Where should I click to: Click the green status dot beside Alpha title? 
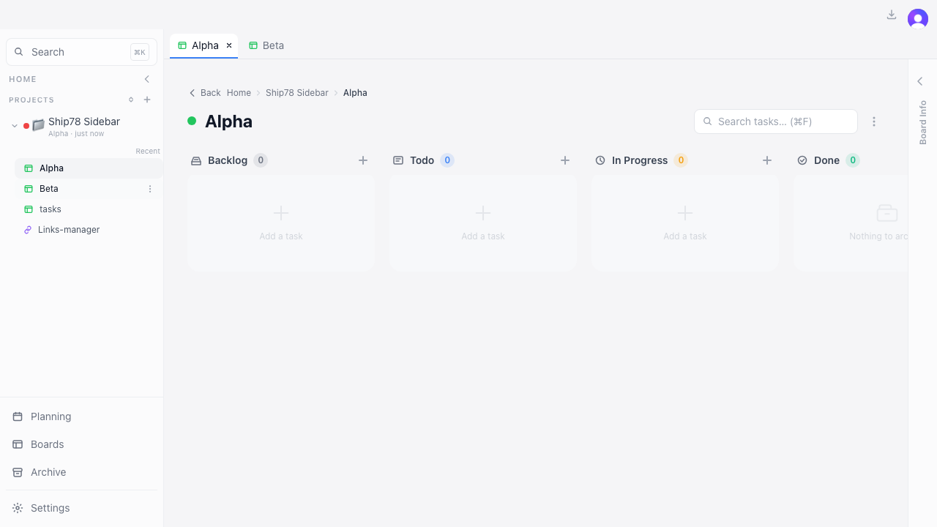192,121
